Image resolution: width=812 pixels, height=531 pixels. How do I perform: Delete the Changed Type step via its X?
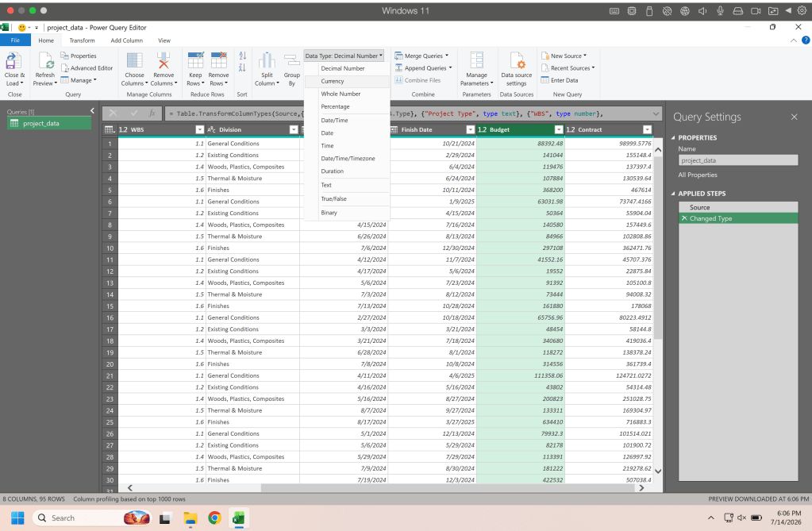pos(684,218)
